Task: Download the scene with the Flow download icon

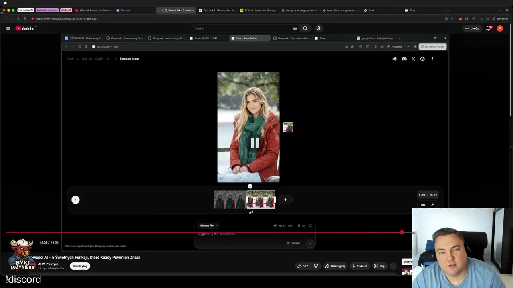Action: click(x=433, y=205)
